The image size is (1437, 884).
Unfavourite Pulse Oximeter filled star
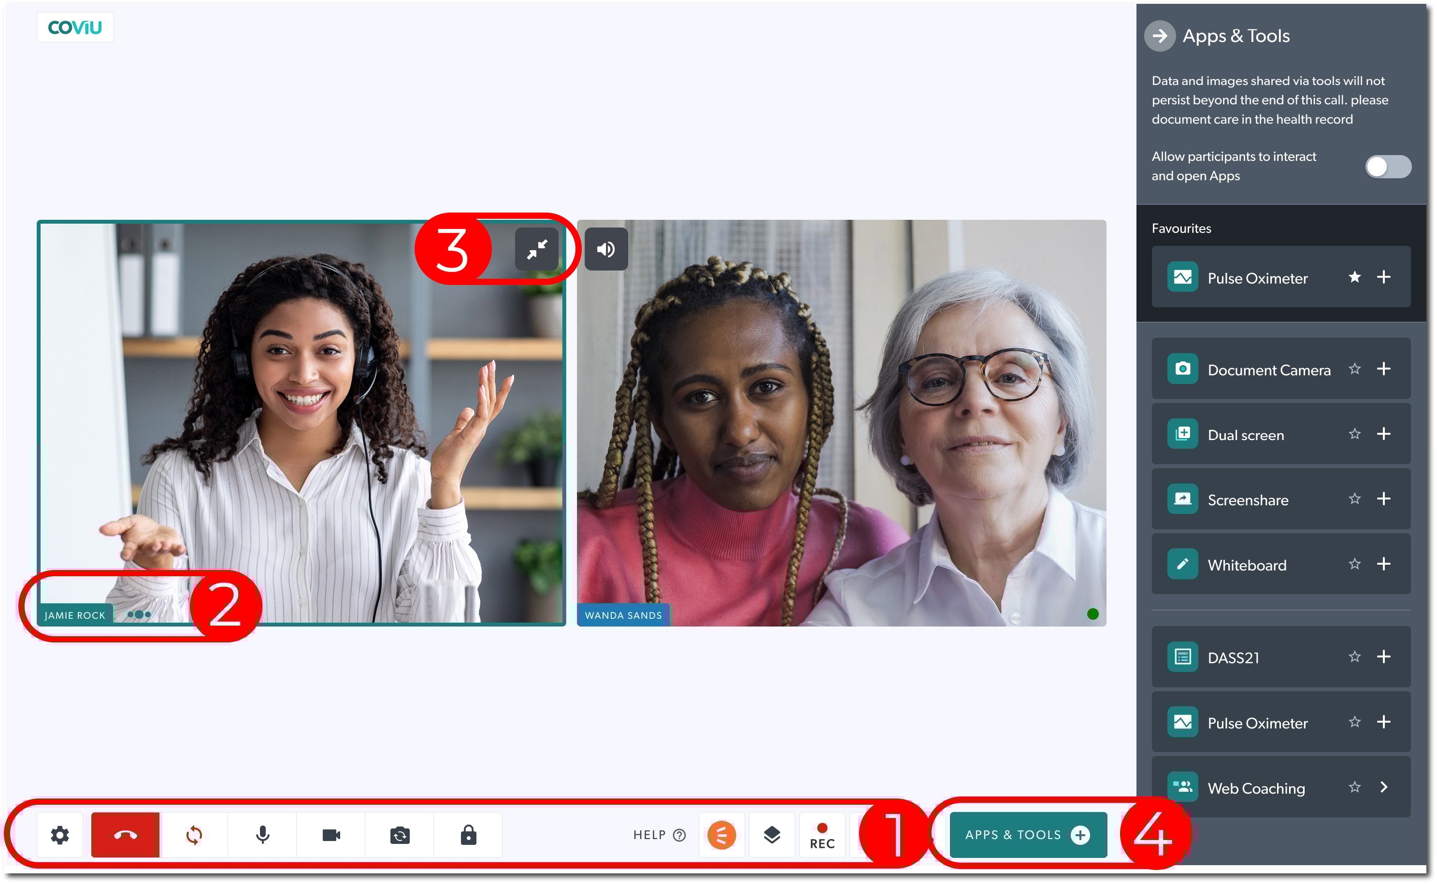point(1354,277)
